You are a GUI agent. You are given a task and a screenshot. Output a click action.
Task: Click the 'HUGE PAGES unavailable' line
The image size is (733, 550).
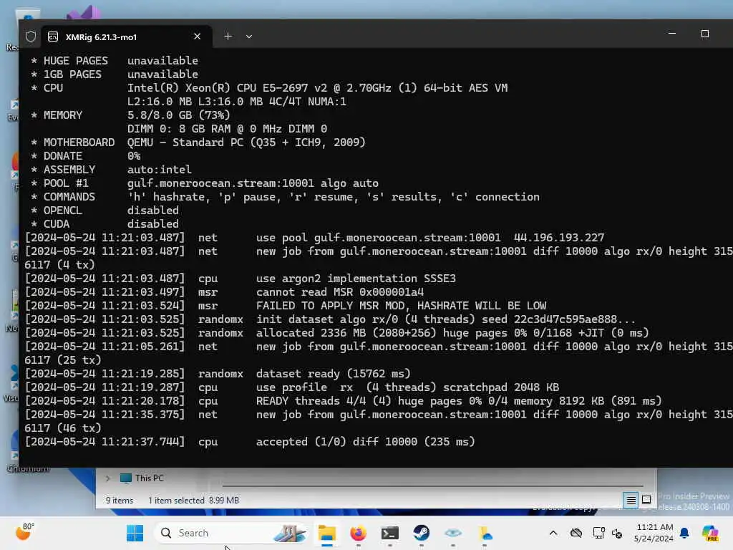pyautogui.click(x=115, y=61)
